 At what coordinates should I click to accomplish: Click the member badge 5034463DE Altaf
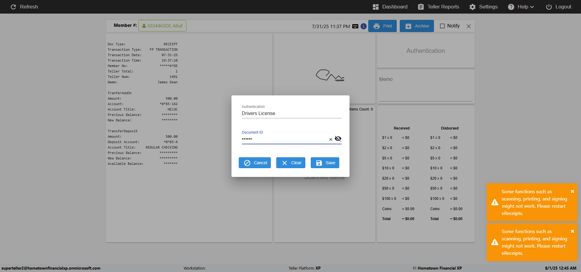162,26
